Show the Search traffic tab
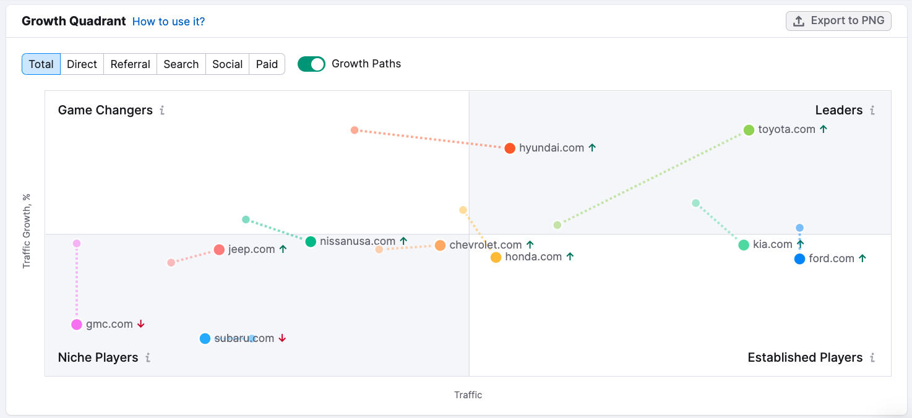912x418 pixels. pos(181,64)
